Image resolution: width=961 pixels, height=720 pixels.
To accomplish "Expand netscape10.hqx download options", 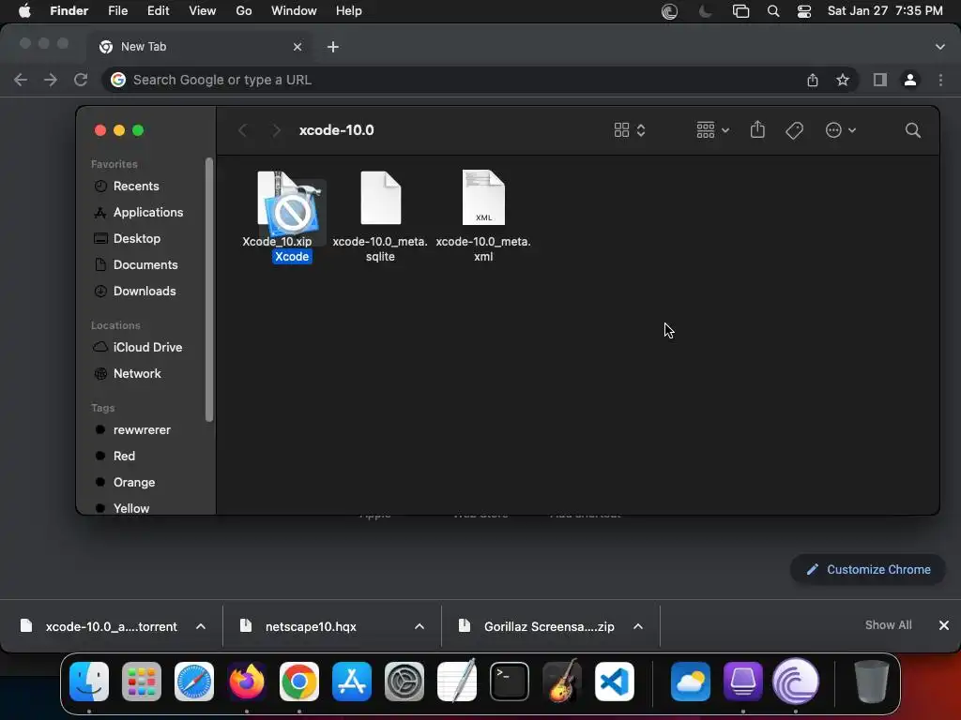I will [419, 626].
